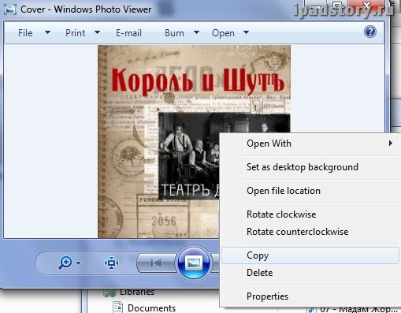Open Properties from the context menu
This screenshot has width=401, height=313.
click(x=310, y=296)
